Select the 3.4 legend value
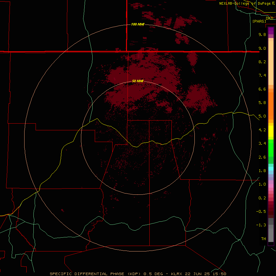 pos(262,144)
